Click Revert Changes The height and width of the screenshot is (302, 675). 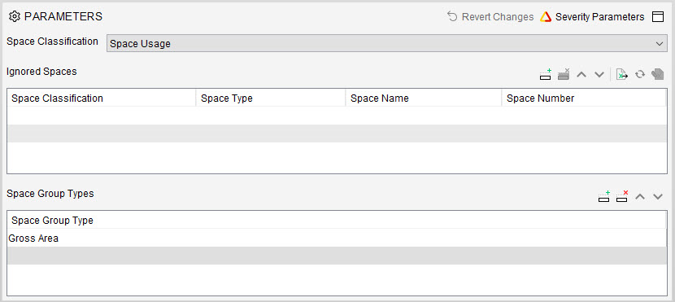[x=490, y=17]
